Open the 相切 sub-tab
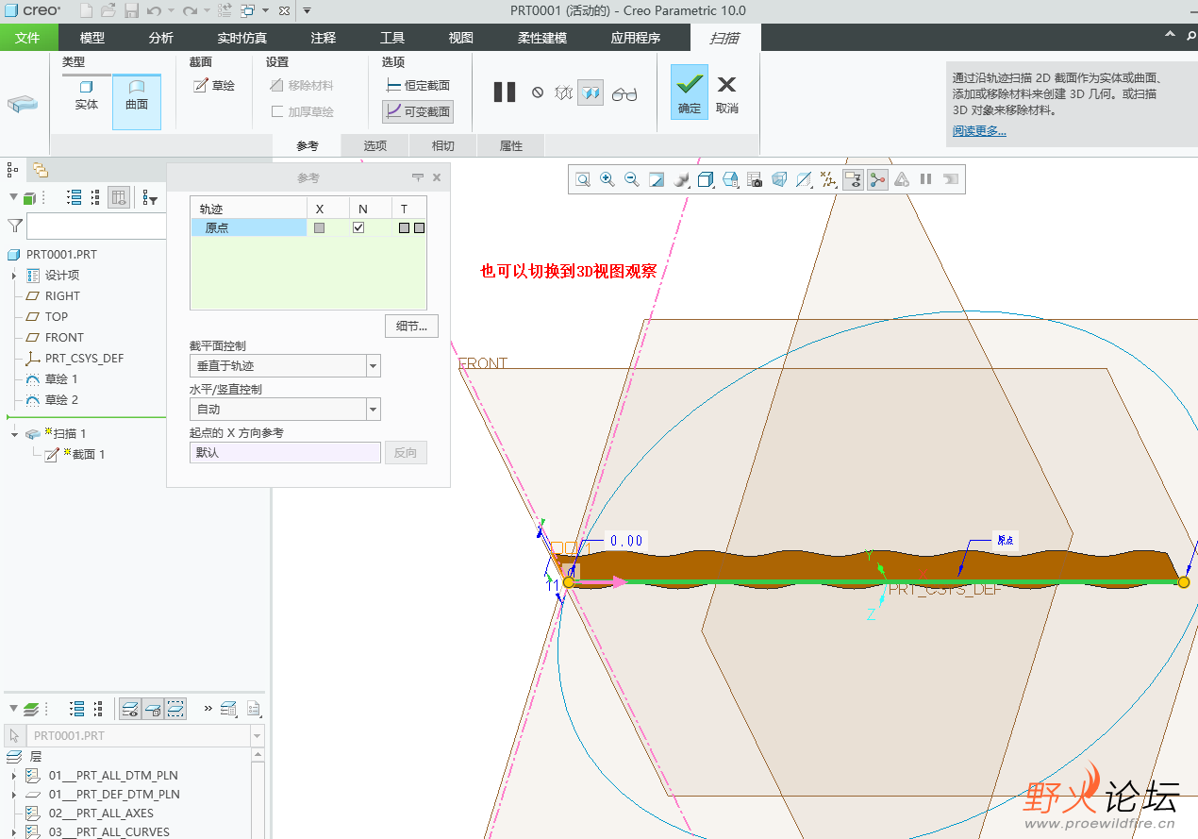This screenshot has height=839, width=1198. click(443, 145)
